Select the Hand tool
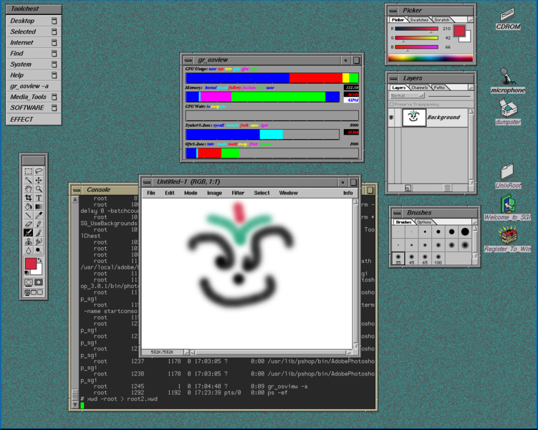538x430 pixels. (29, 188)
